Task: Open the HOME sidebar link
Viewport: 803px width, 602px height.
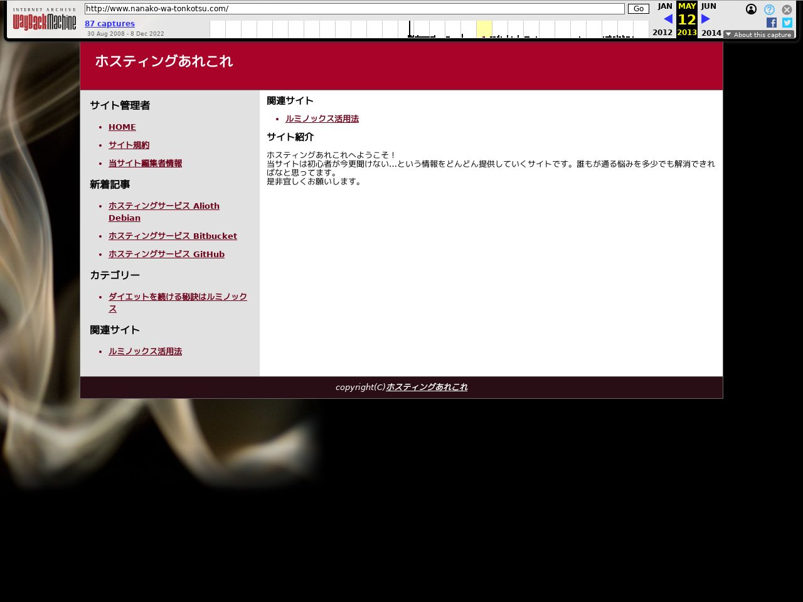Action: coord(122,127)
